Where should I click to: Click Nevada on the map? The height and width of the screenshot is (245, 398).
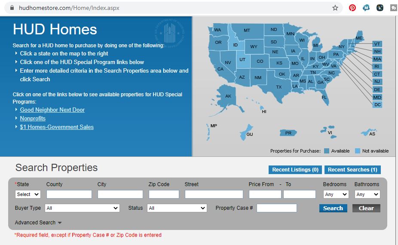[228, 62]
